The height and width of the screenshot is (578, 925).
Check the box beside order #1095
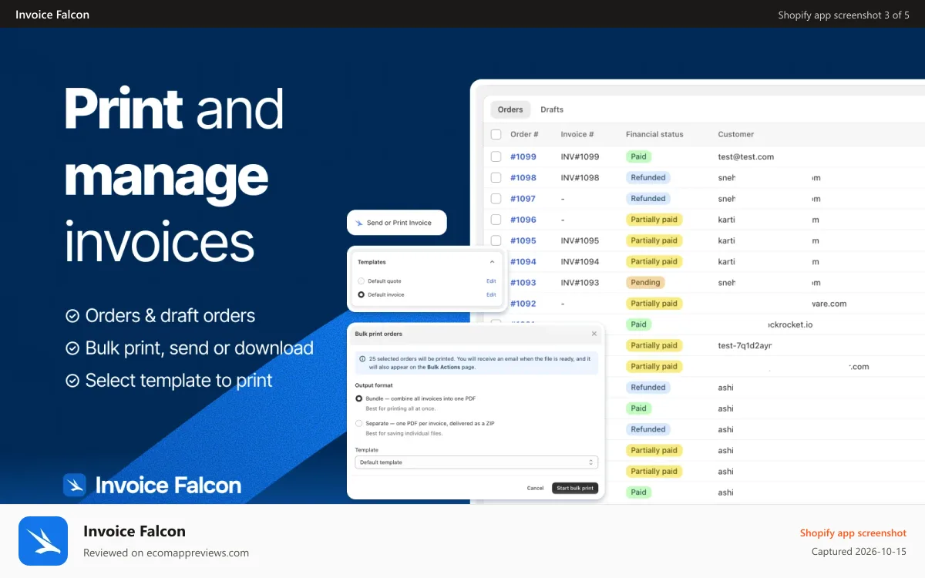[x=496, y=240]
